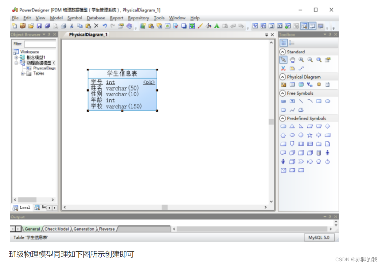Open the Database menu

[96, 18]
